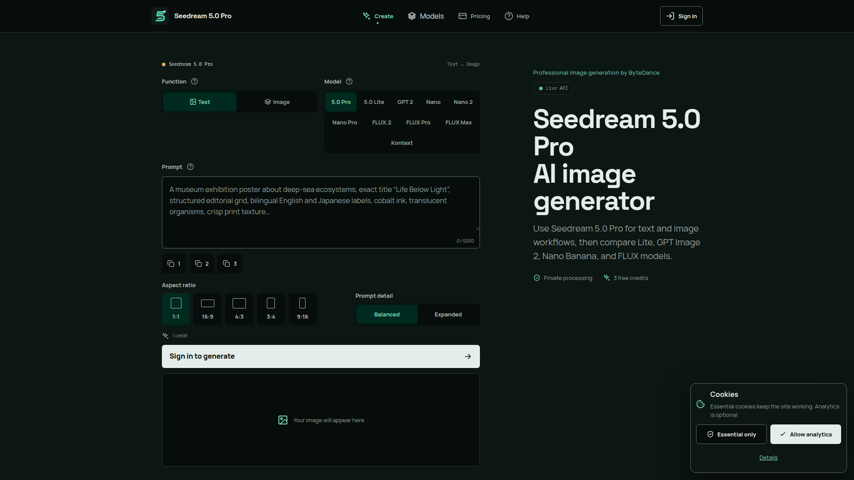Screen dimensions: 854x480
Task: Open the Help nav tab
Action: (x=517, y=16)
